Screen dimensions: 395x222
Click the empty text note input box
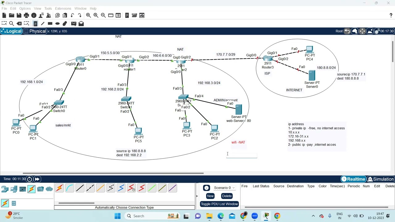242,155
